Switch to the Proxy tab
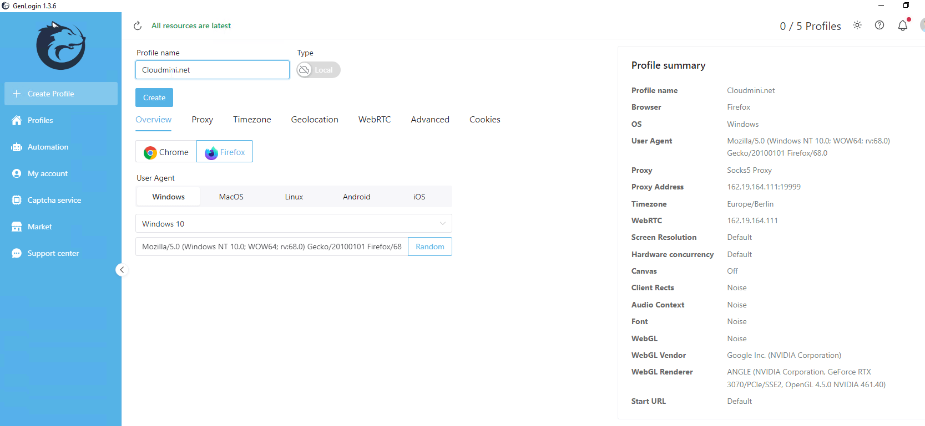Image resolution: width=925 pixels, height=426 pixels. 203,120
